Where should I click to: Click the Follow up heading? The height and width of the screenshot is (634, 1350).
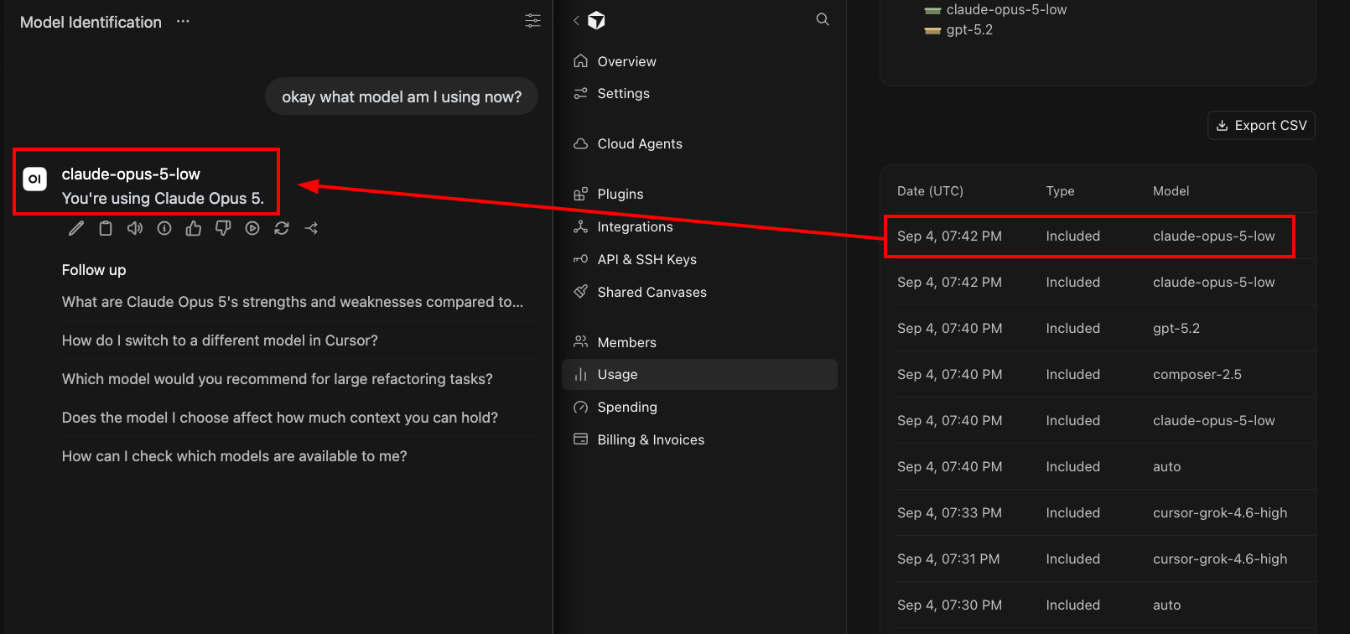94,270
